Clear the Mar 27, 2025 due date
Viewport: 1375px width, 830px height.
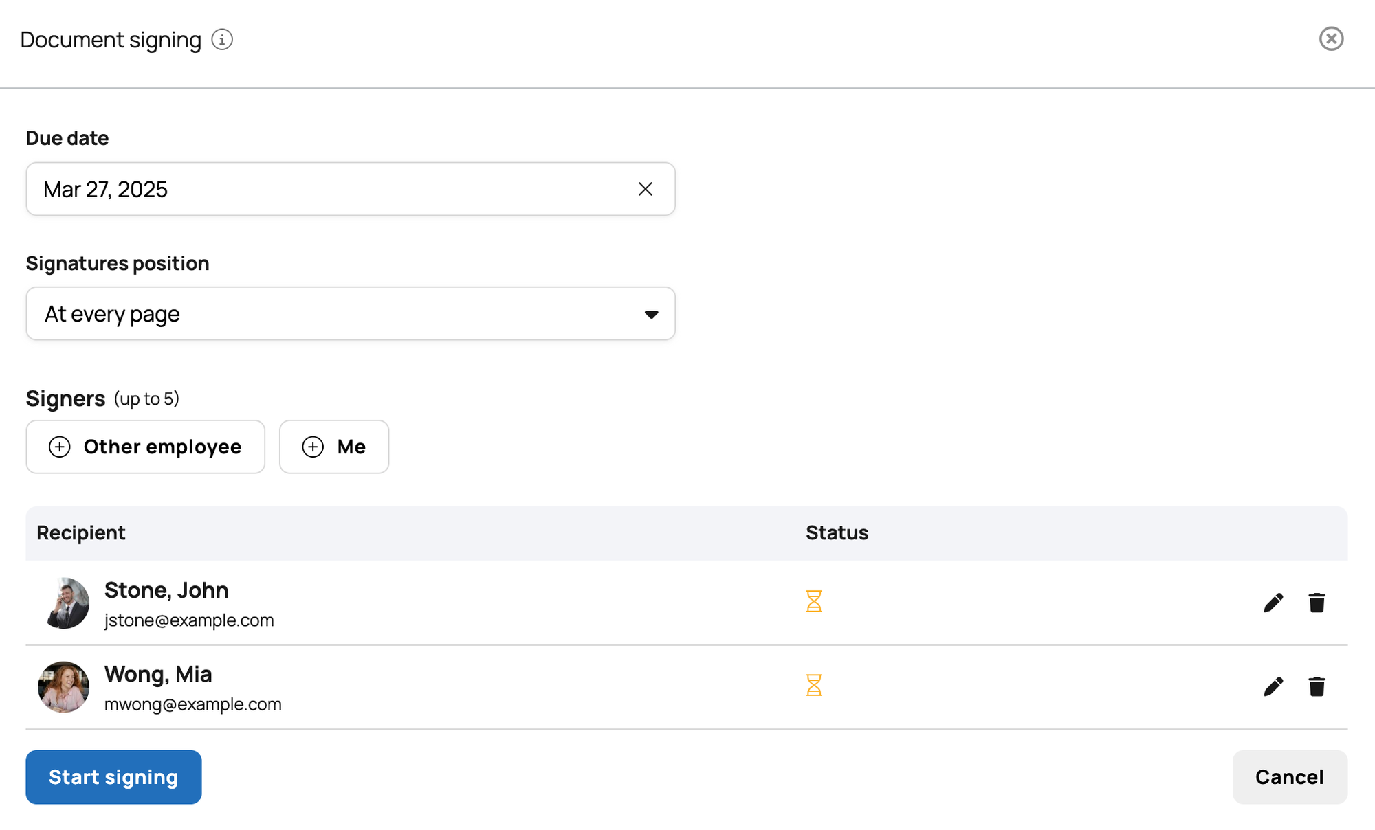click(x=645, y=189)
